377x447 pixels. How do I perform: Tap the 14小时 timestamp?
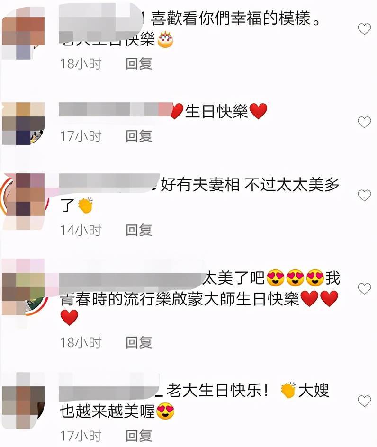coord(81,230)
